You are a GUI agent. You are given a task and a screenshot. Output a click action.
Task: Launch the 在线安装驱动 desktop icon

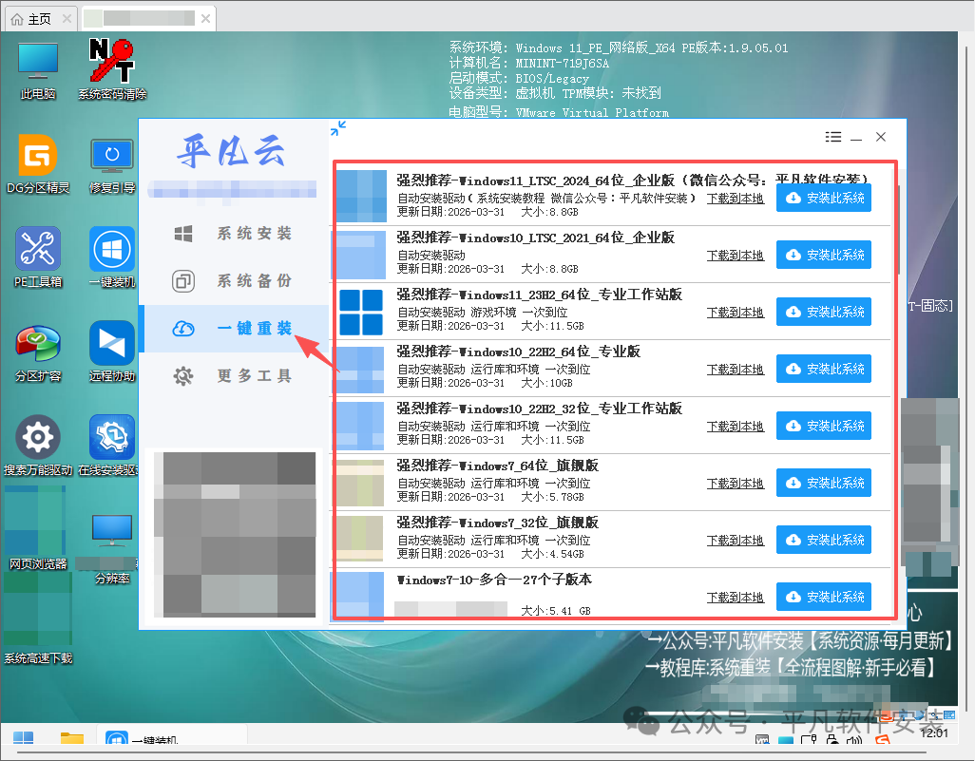(112, 446)
